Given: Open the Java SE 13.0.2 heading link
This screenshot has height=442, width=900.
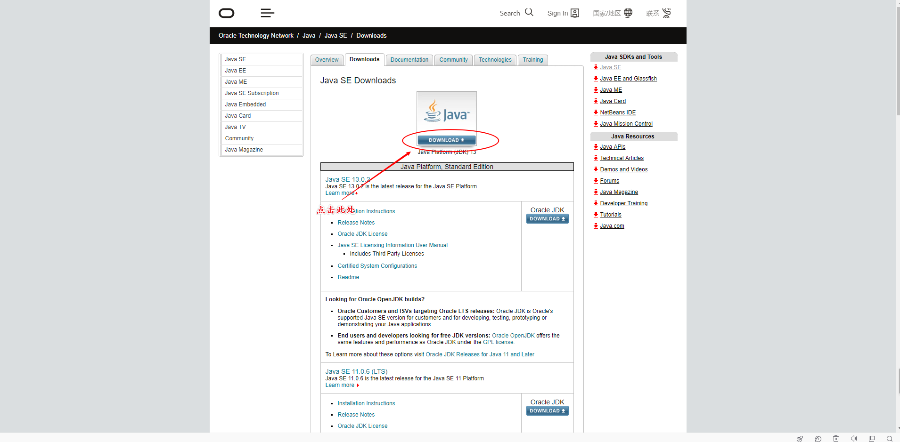Looking at the screenshot, I should [348, 179].
